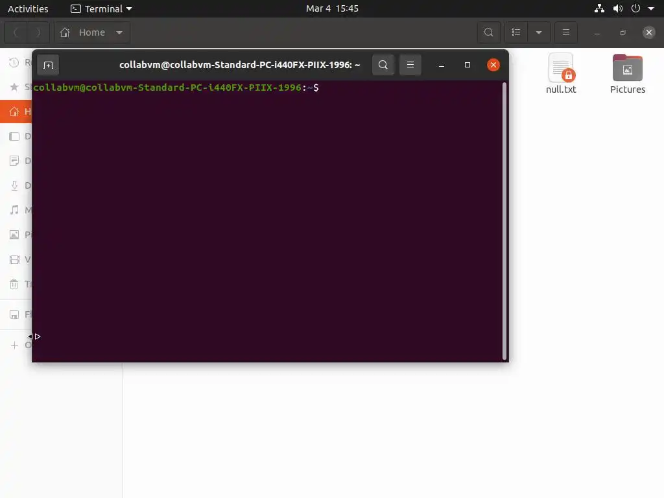Go back in the Files window
Image resolution: width=664 pixels, height=498 pixels.
tap(16, 32)
